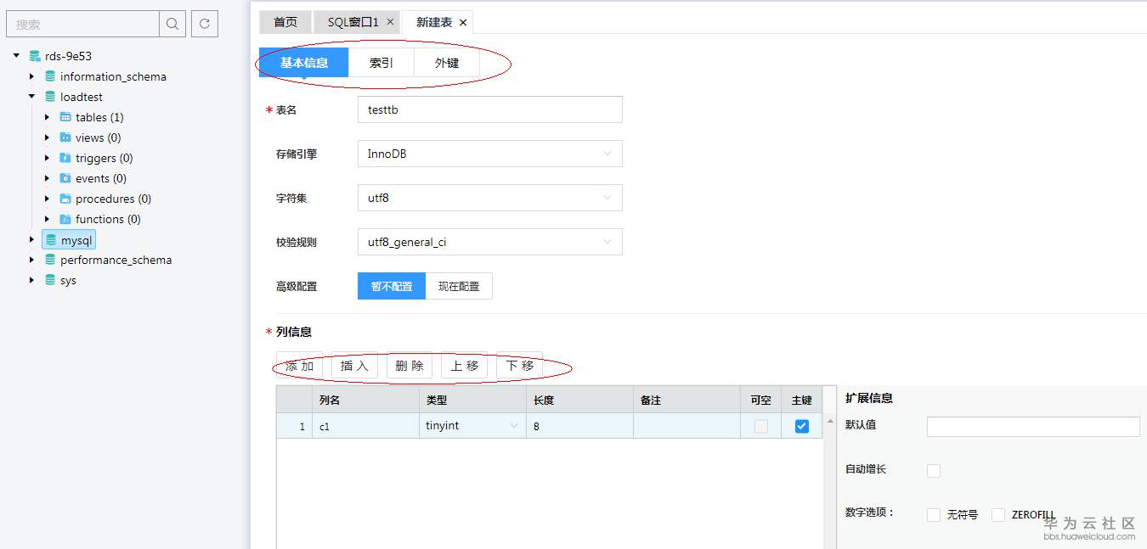This screenshot has height=549, width=1147.
Task: Click the column grid scrollbar up arrow
Action: point(828,422)
